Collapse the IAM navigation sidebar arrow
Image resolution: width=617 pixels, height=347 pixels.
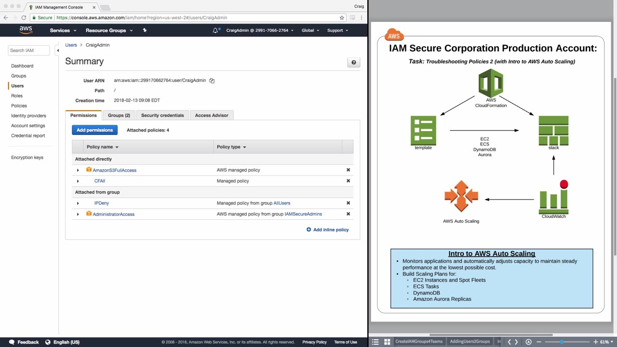point(58,50)
